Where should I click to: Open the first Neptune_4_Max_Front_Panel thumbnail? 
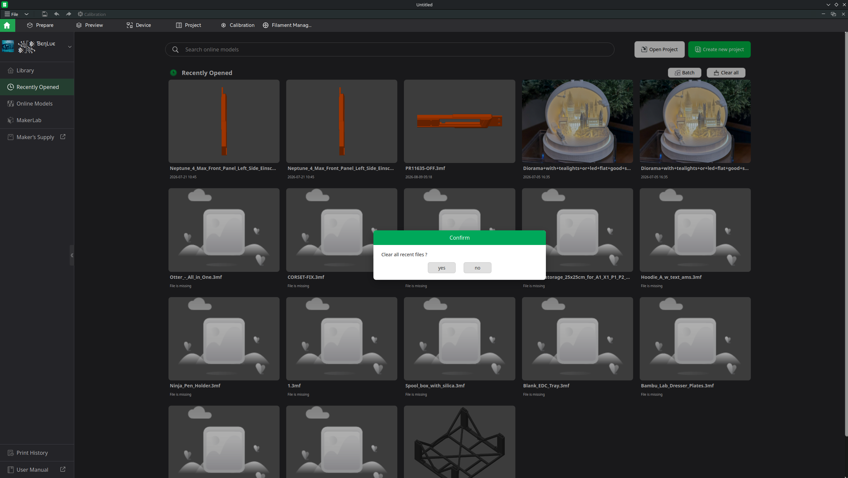(x=224, y=121)
